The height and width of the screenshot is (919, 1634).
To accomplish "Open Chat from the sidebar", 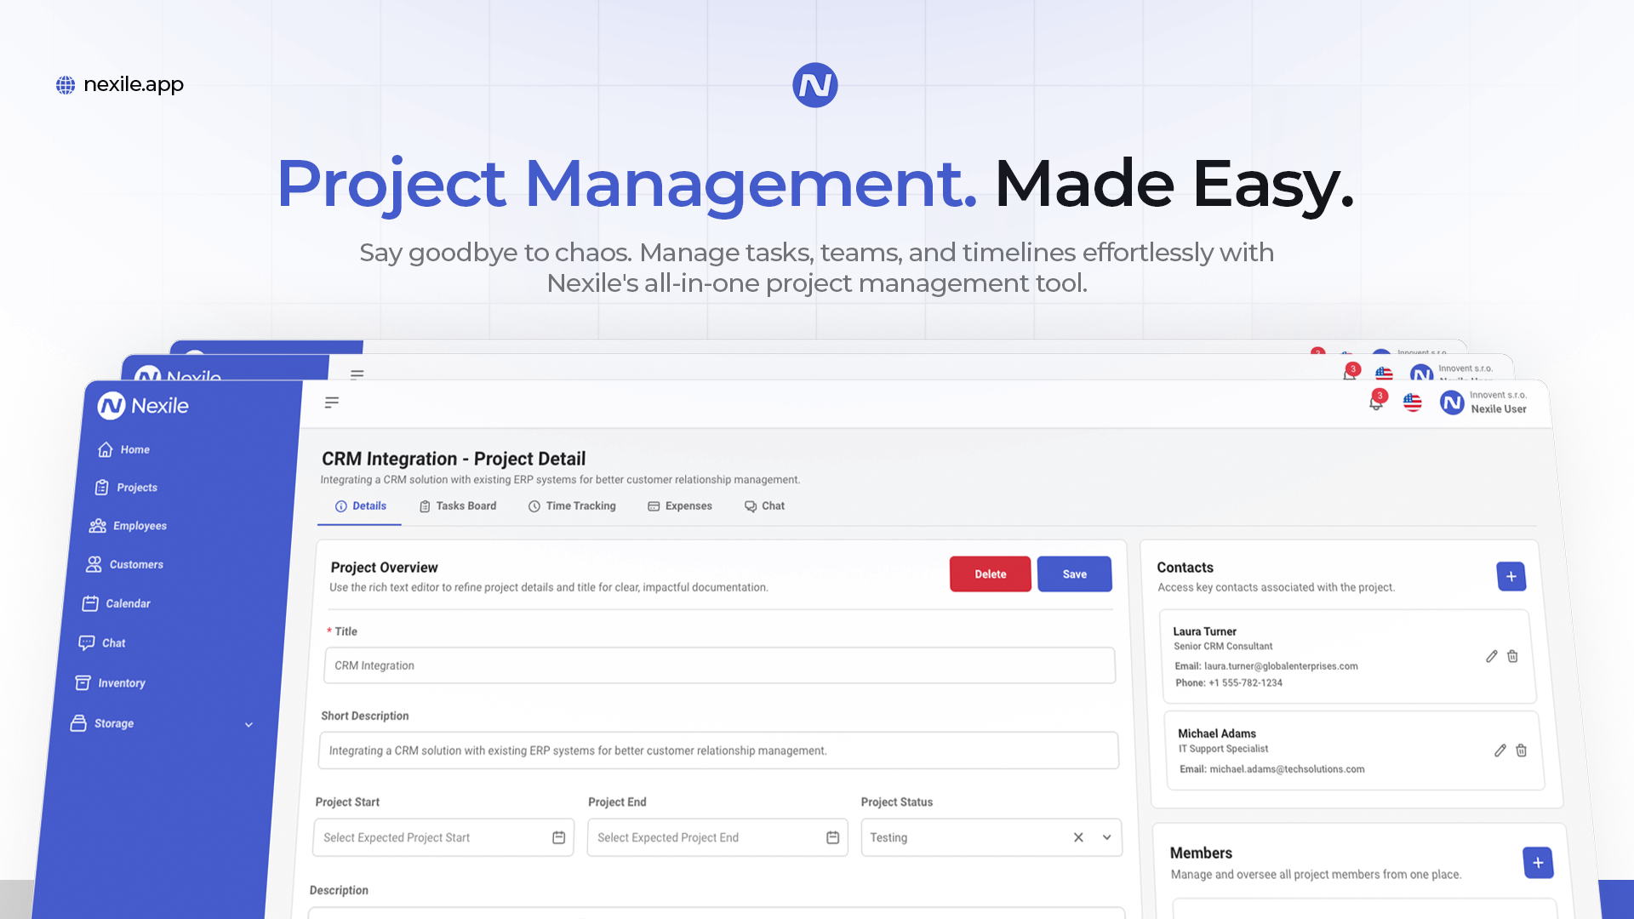I will click(102, 642).
